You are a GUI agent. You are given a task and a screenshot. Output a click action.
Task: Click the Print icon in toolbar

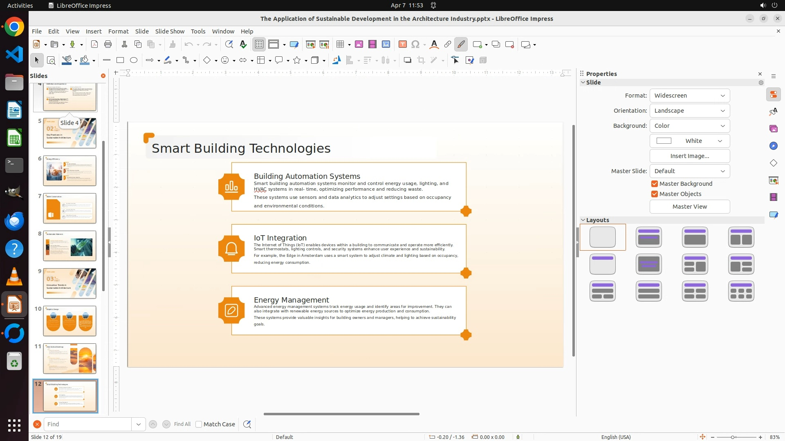pyautogui.click(x=108, y=45)
